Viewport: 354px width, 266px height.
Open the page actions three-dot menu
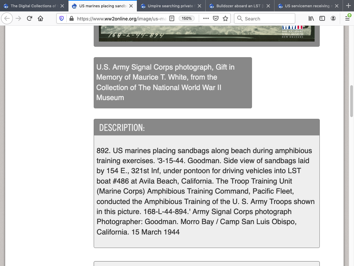206,18
